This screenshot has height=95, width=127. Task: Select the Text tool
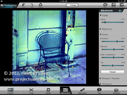click(99, 91)
